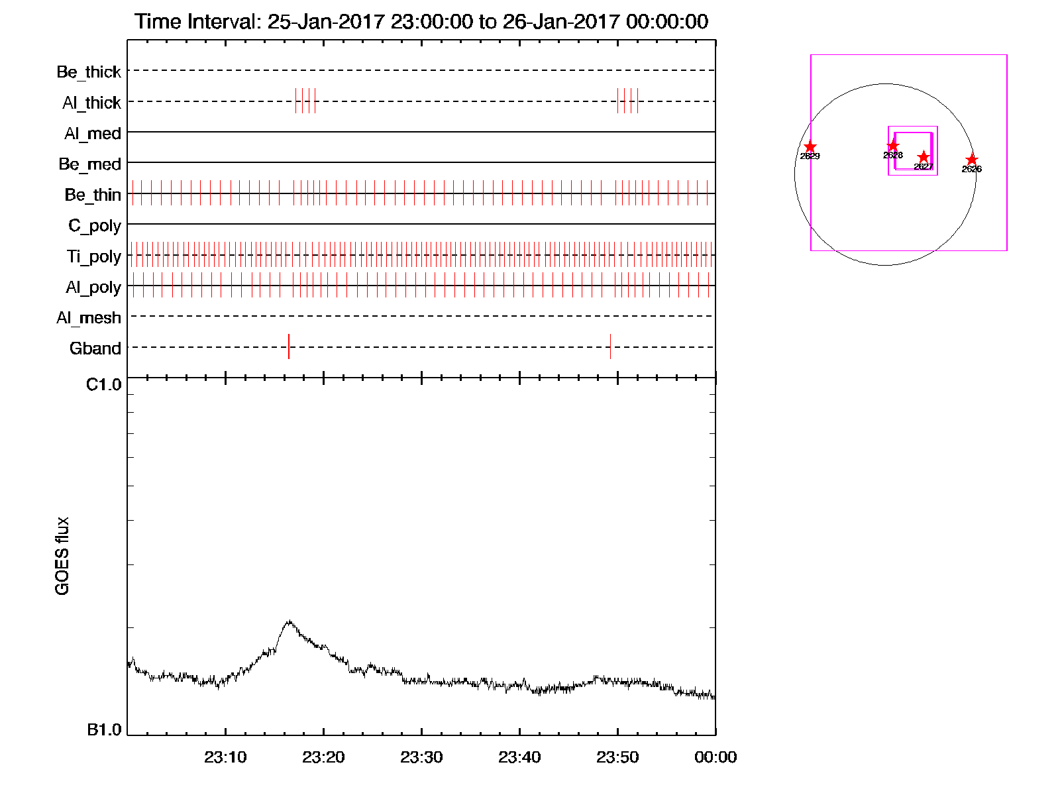This screenshot has height=795, width=1060.
Task: Click the C1.0 flux axis label
Action: [103, 385]
